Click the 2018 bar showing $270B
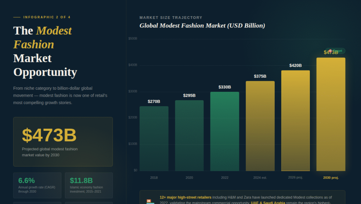Viewport: 361px width, 204px height. point(154,139)
